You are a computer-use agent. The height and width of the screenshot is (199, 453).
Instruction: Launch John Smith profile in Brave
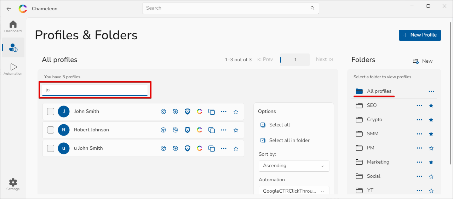pos(187,112)
